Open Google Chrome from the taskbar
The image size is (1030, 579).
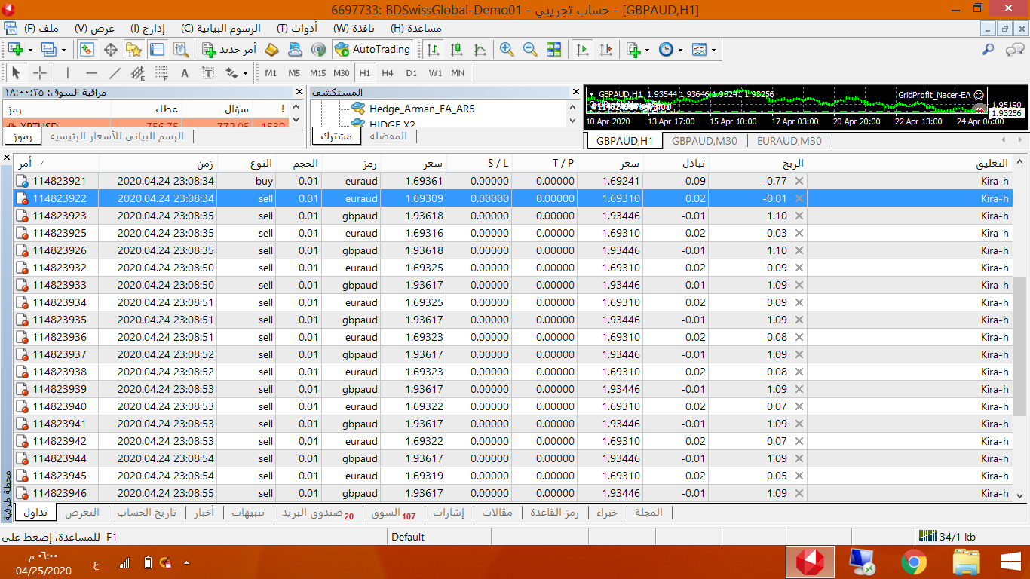pos(914,562)
